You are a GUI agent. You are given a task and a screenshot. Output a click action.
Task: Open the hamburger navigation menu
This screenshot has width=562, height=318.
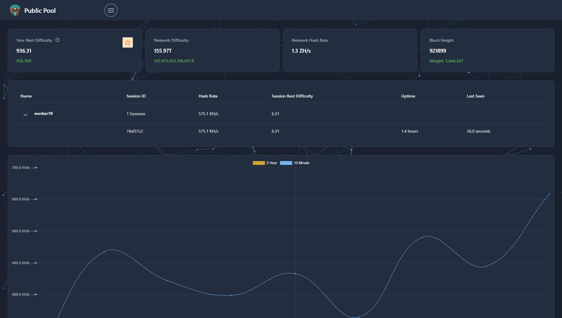(111, 10)
